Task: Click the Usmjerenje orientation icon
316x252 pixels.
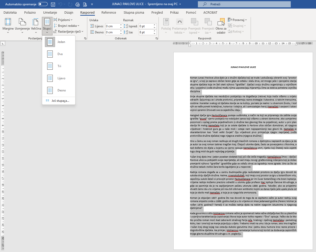Action: click(22, 25)
